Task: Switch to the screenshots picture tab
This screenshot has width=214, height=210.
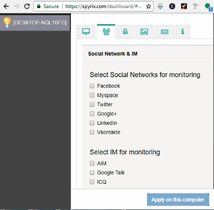Action: point(144,32)
